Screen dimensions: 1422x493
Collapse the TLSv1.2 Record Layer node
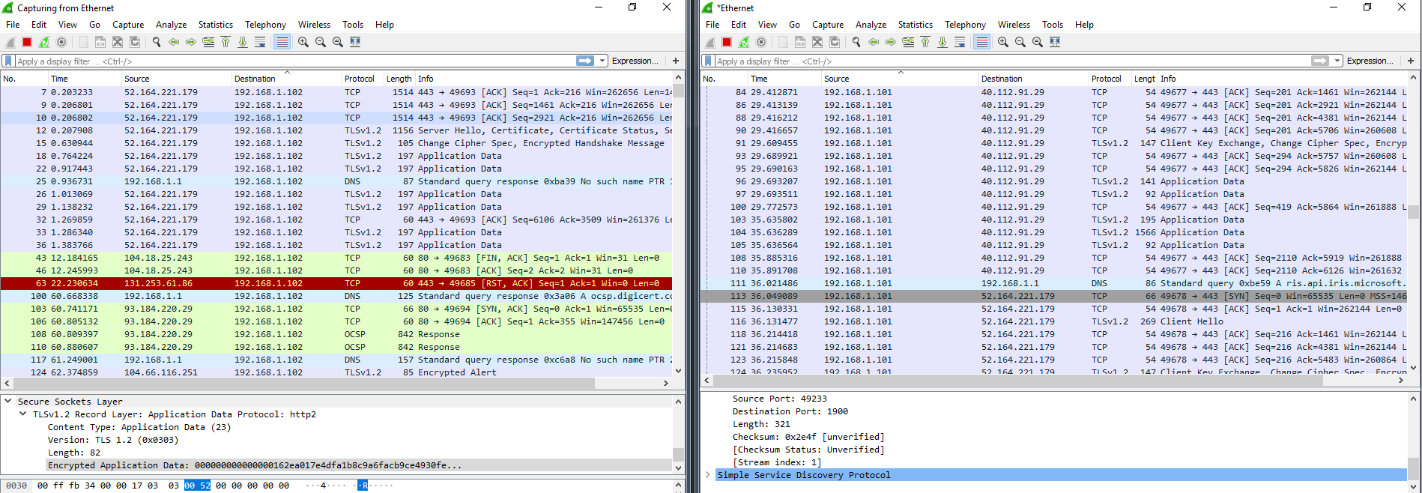click(23, 414)
